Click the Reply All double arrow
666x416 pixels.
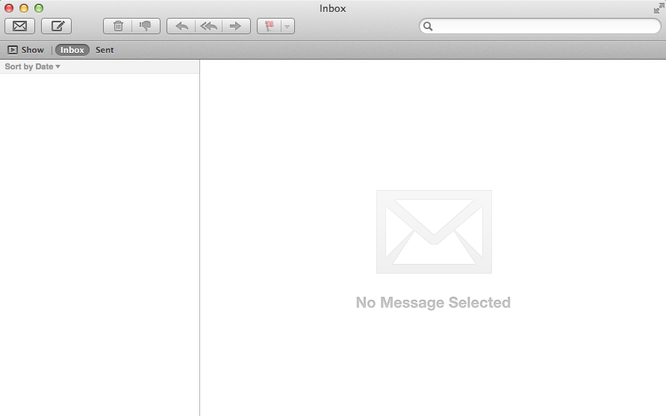(x=208, y=26)
